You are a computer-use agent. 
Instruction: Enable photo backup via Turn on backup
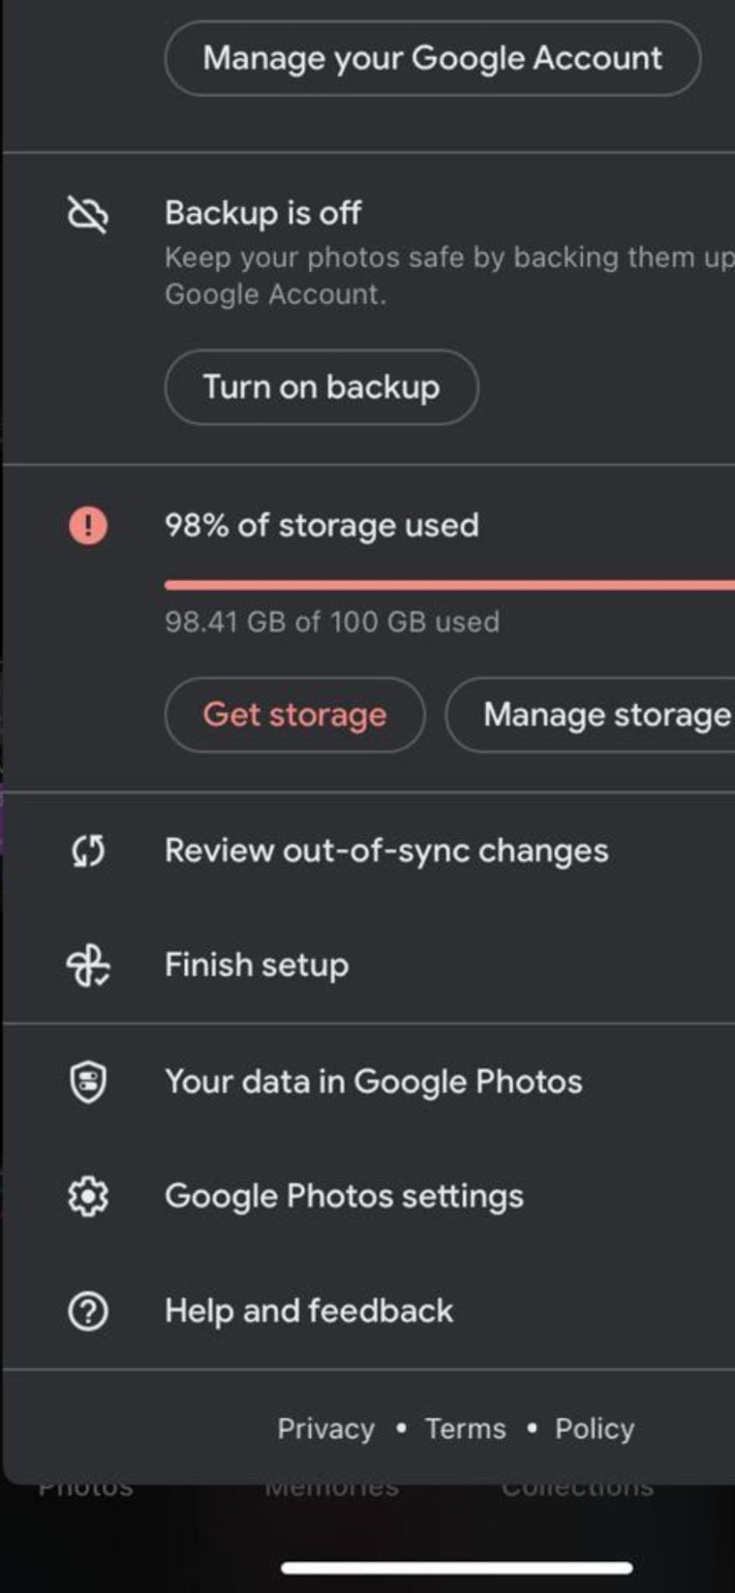pos(322,387)
